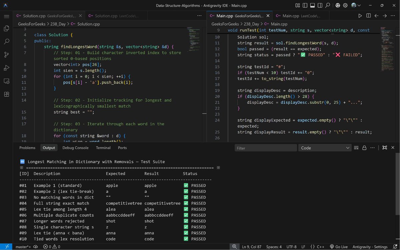This screenshot has width=400, height=250.
Task: Clear the output with clear icon
Action: click(x=356, y=148)
